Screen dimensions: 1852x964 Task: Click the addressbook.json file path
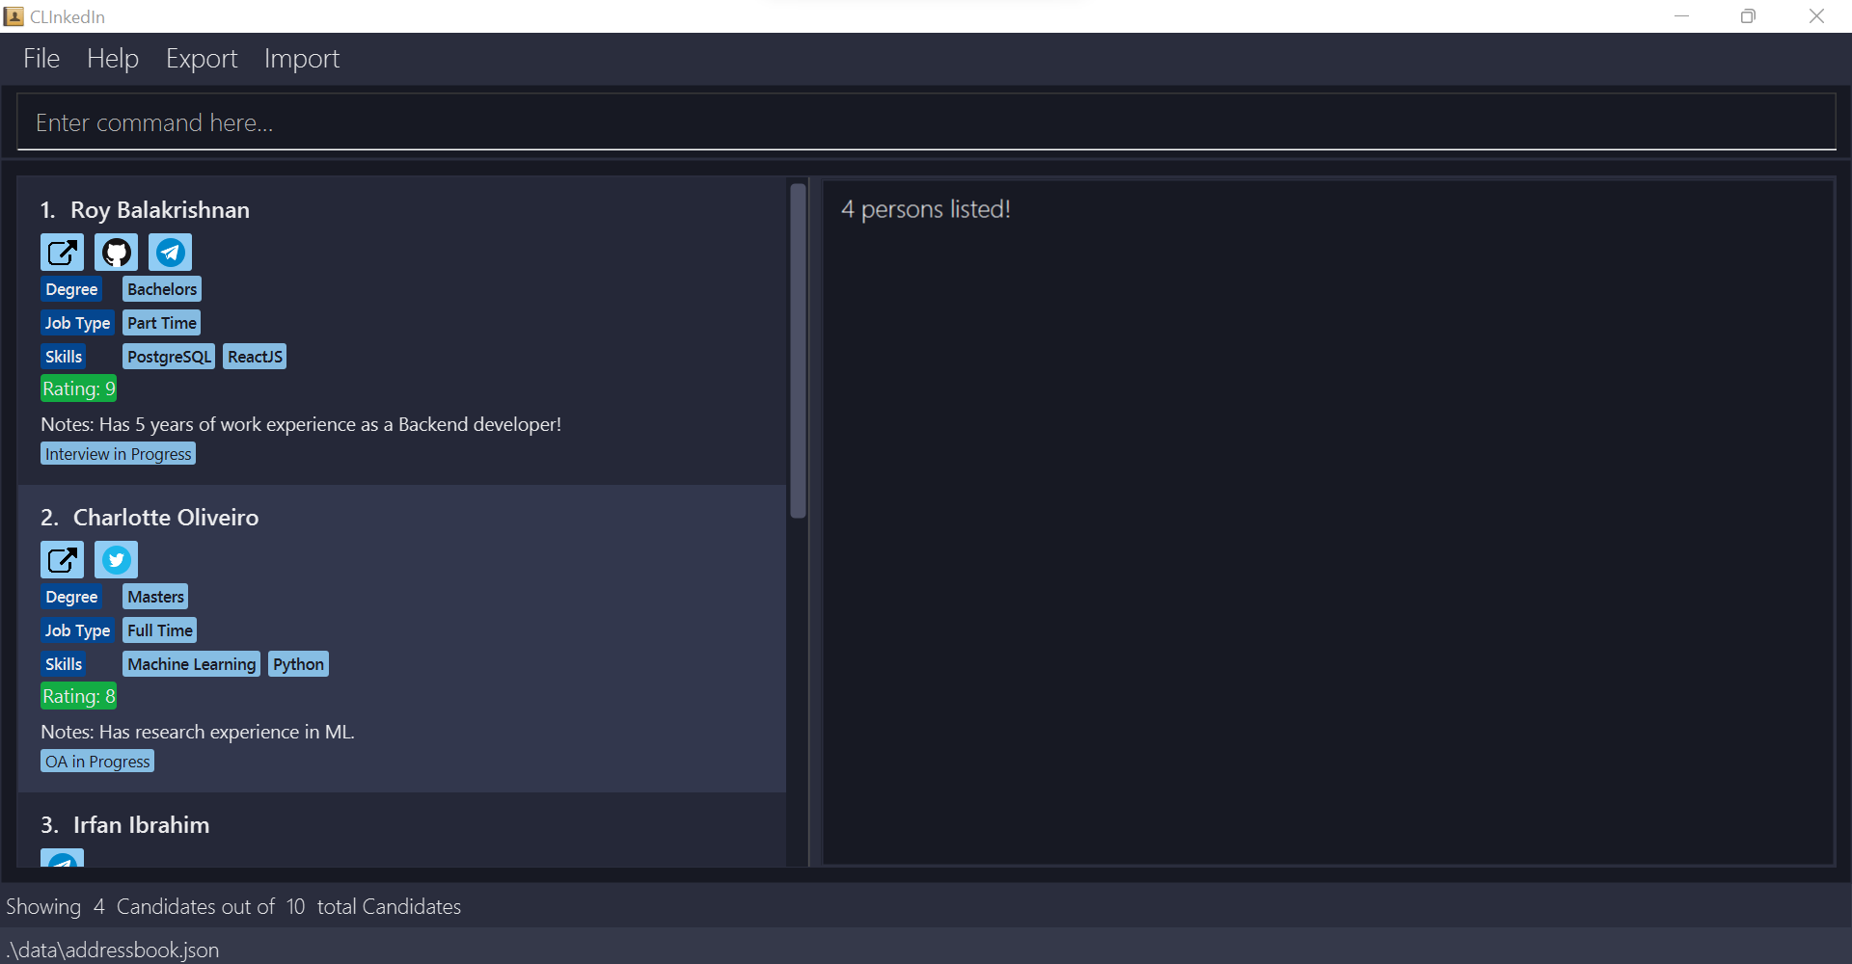113,950
